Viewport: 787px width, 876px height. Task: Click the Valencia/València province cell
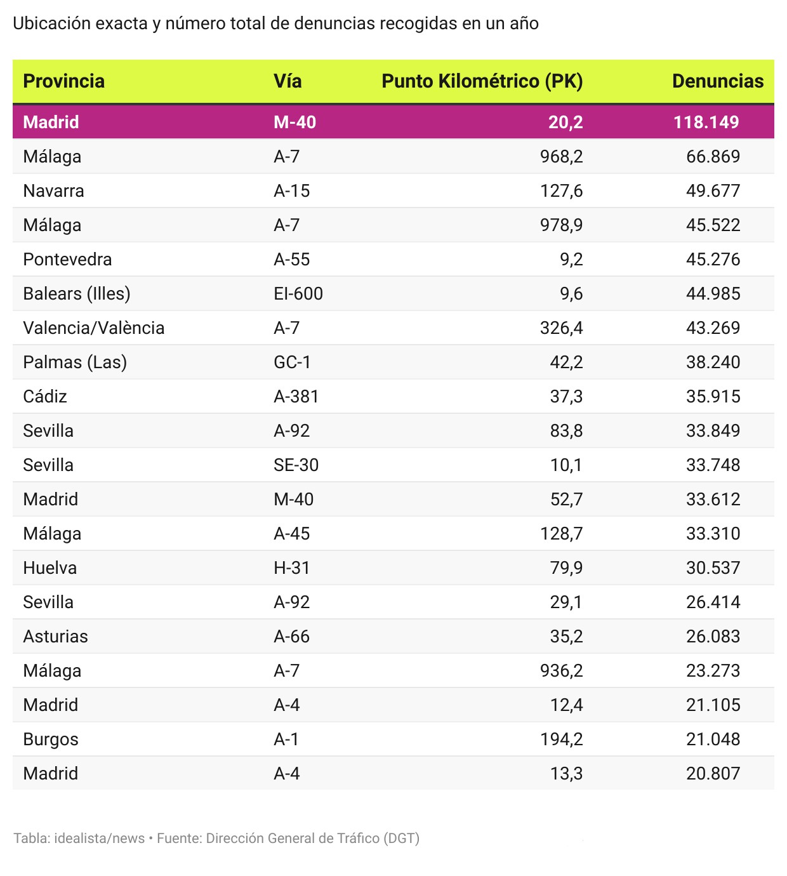(94, 328)
